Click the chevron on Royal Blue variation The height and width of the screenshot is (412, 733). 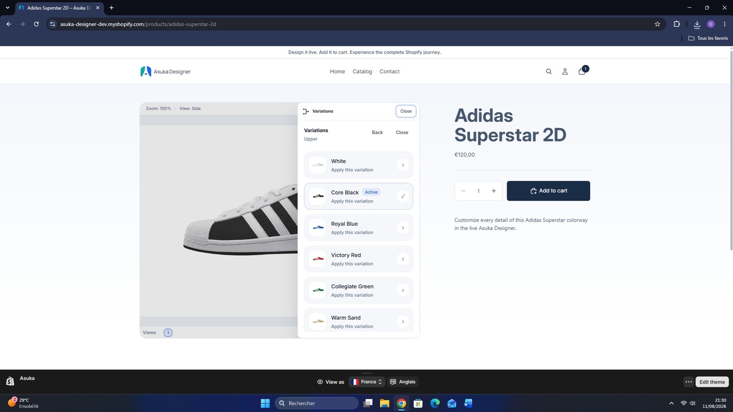point(403,228)
